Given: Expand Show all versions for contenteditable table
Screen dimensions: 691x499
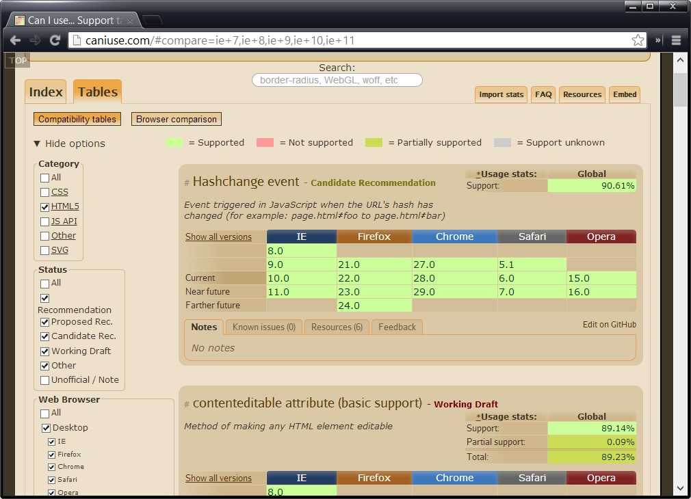Looking at the screenshot, I should pyautogui.click(x=218, y=478).
